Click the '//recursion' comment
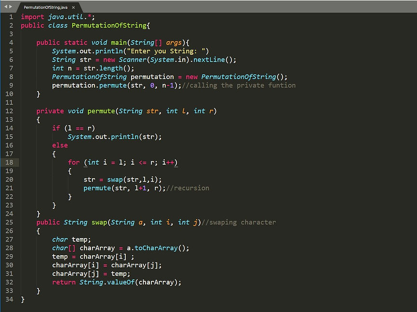 click(x=188, y=188)
